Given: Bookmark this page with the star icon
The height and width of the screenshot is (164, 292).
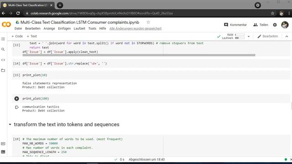Looking at the screenshot, I should (273, 13).
